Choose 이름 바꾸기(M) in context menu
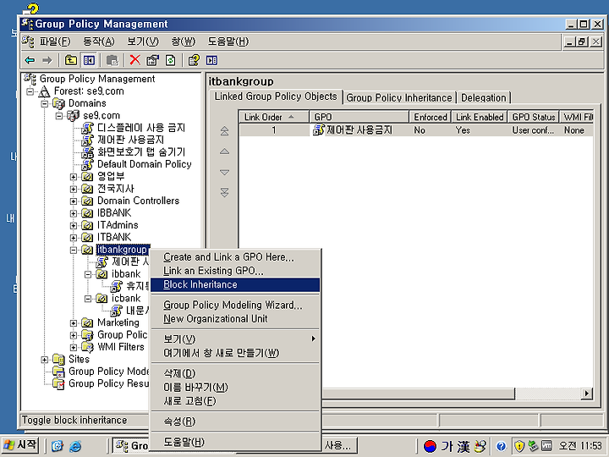 [x=235, y=388]
